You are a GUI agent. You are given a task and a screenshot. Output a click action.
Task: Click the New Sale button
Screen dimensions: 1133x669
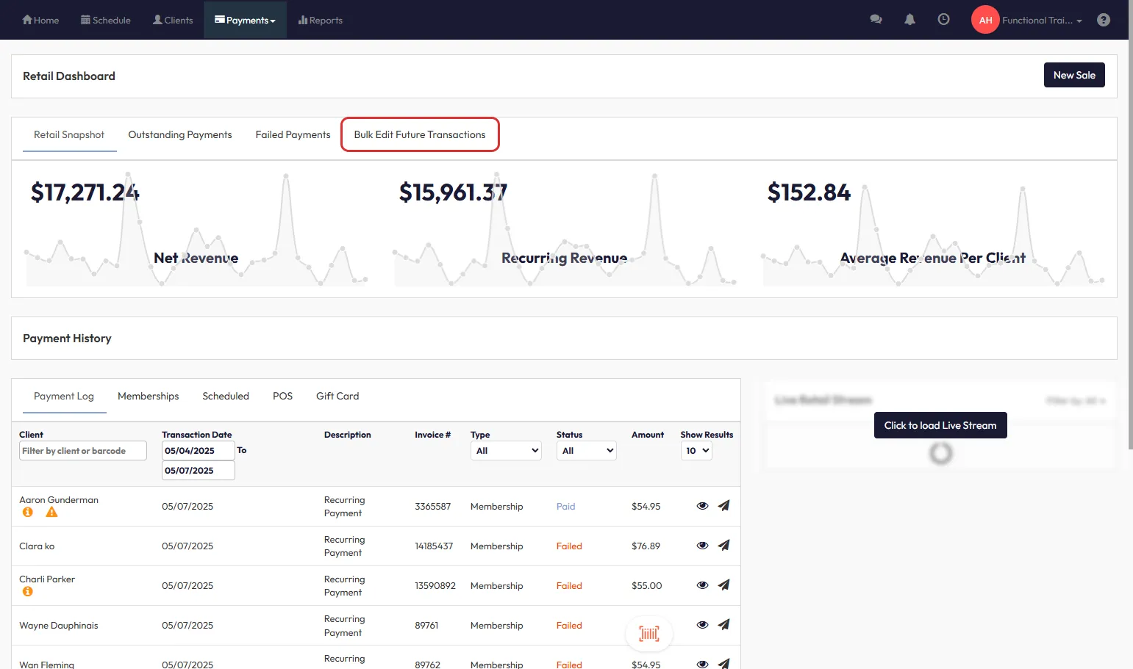1073,75
